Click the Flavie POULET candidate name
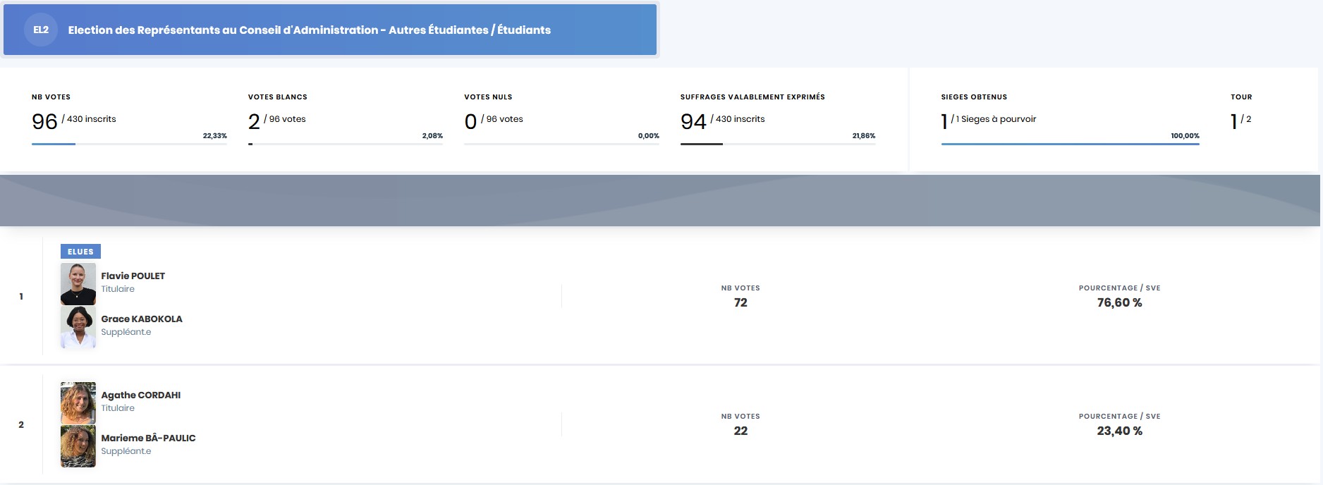Image resolution: width=1323 pixels, height=485 pixels. coord(133,276)
